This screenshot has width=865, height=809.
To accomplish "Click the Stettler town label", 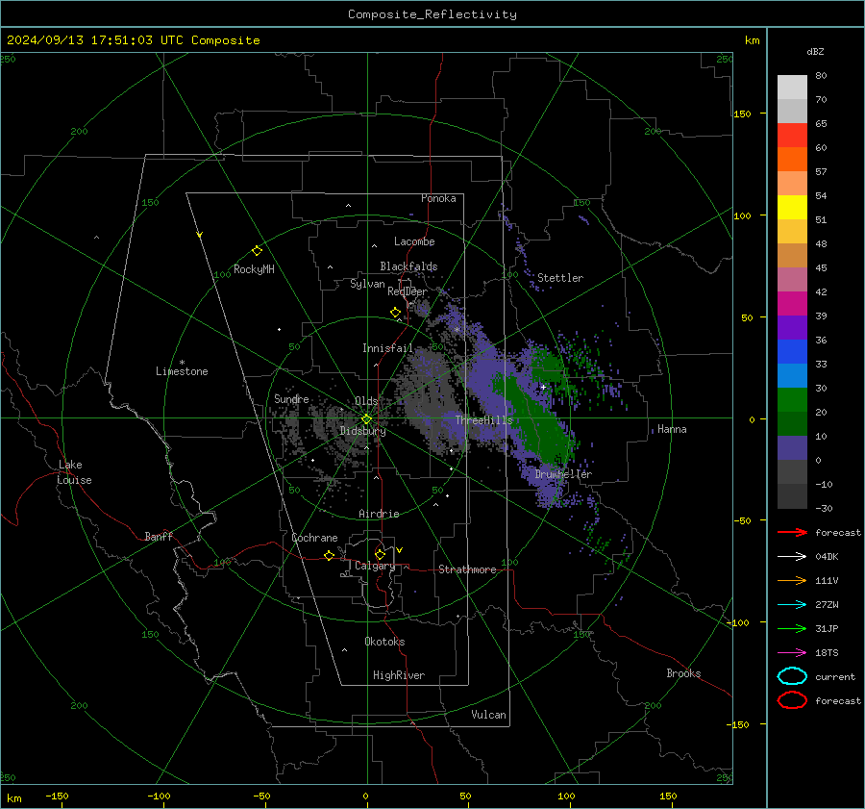I will (x=560, y=278).
